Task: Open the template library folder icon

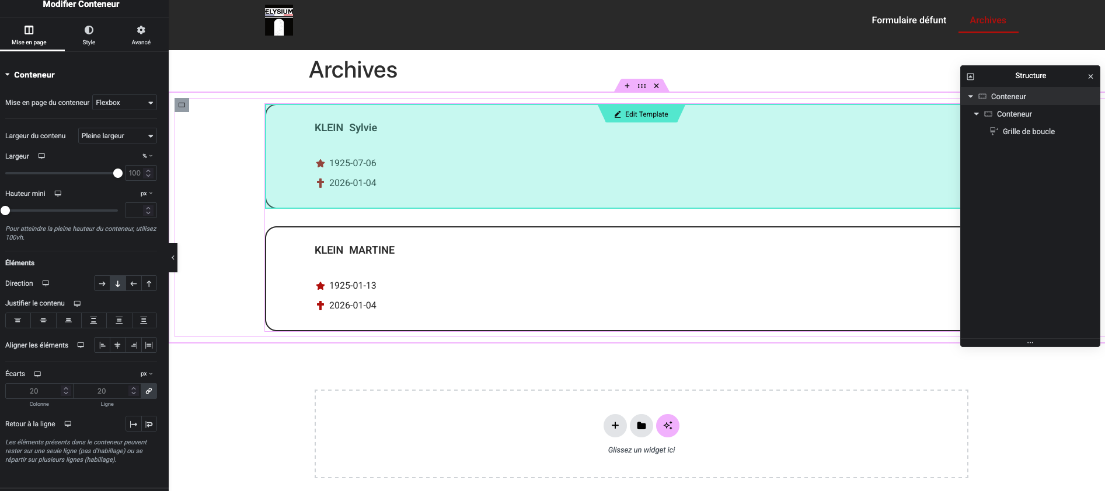Action: 641,426
